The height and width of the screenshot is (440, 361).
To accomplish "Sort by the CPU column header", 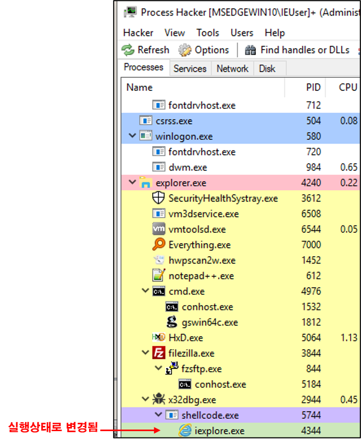I will pyautogui.click(x=343, y=88).
